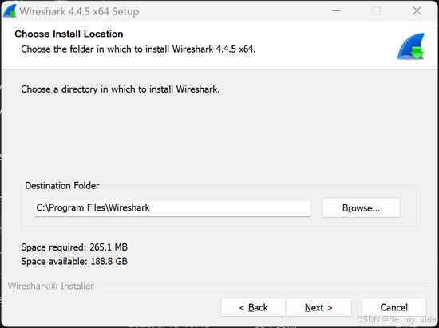Click the large Wireshark installer logo in header
439x328 pixels.
[x=411, y=46]
